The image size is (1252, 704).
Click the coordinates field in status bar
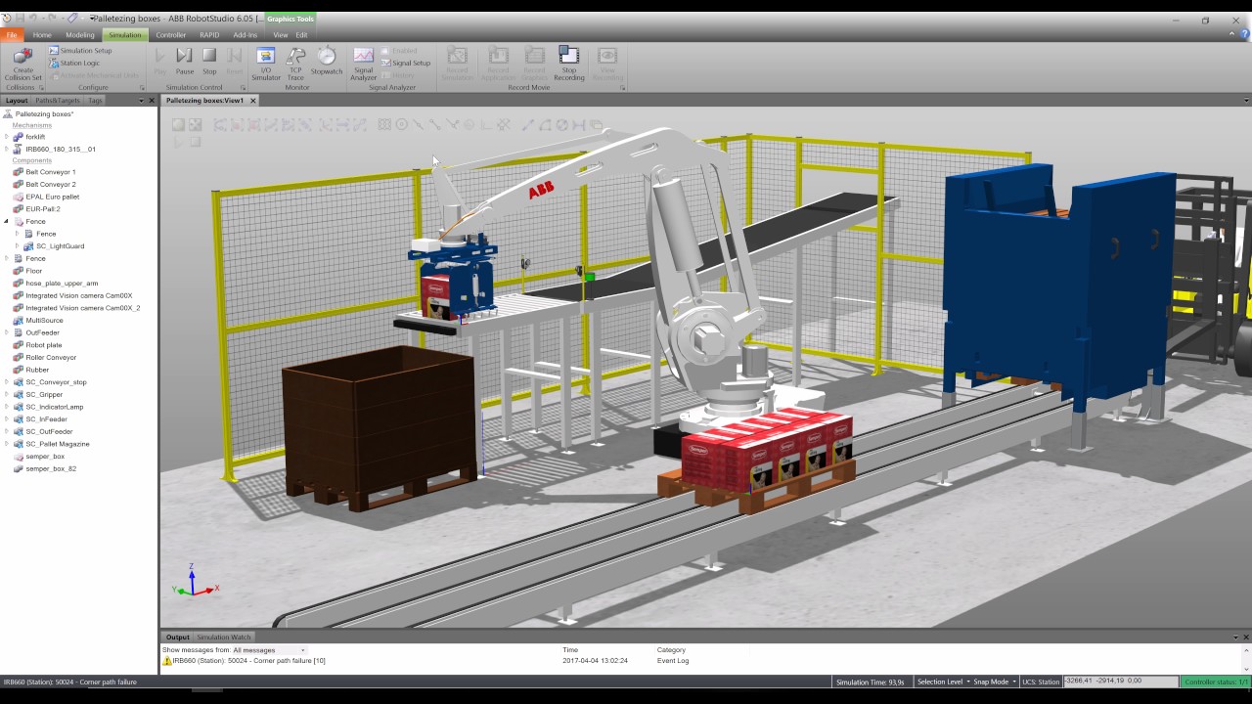1121,682
